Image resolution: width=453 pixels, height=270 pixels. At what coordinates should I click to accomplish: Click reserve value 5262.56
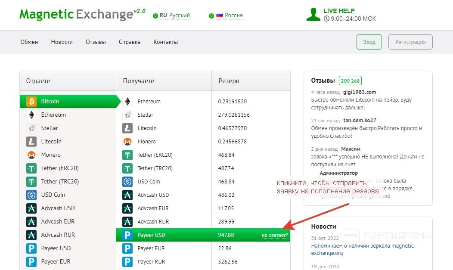(x=228, y=262)
